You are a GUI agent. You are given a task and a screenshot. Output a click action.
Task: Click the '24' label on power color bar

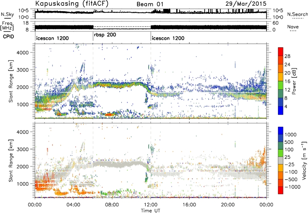click(x=287, y=65)
